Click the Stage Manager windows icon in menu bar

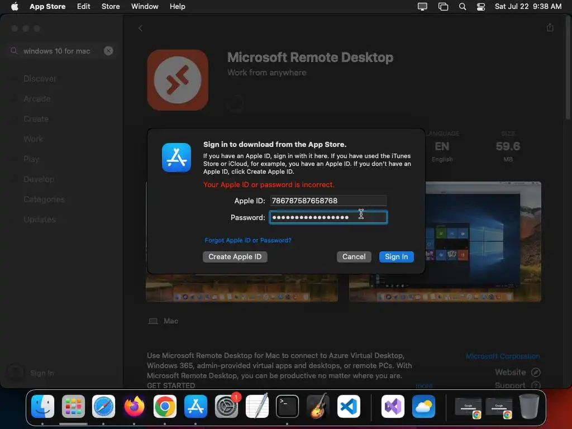coord(443,7)
